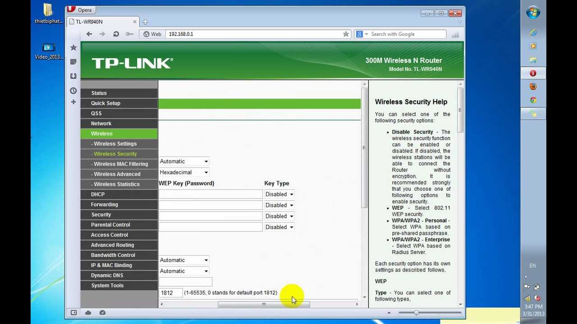Open Key Type dropdown for fourth WEP key
The image size is (577, 324).
[x=279, y=227]
